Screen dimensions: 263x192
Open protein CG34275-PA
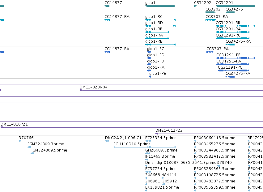point(238,74)
